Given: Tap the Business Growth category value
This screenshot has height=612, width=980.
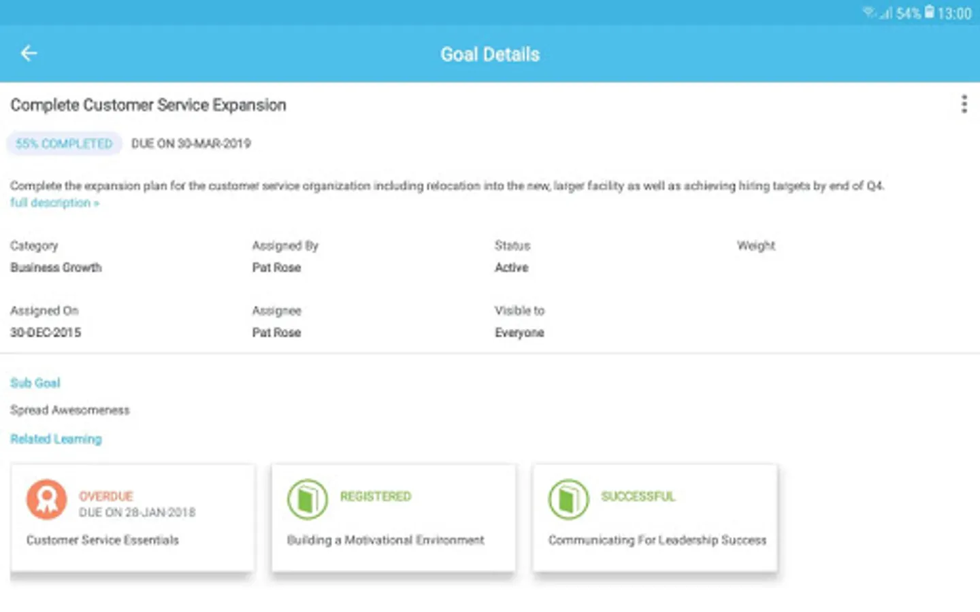Looking at the screenshot, I should [x=56, y=268].
